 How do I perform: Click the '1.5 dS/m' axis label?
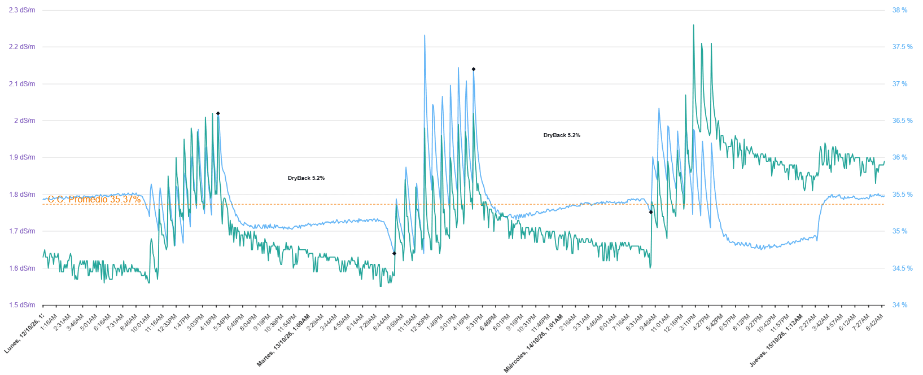pyautogui.click(x=22, y=305)
